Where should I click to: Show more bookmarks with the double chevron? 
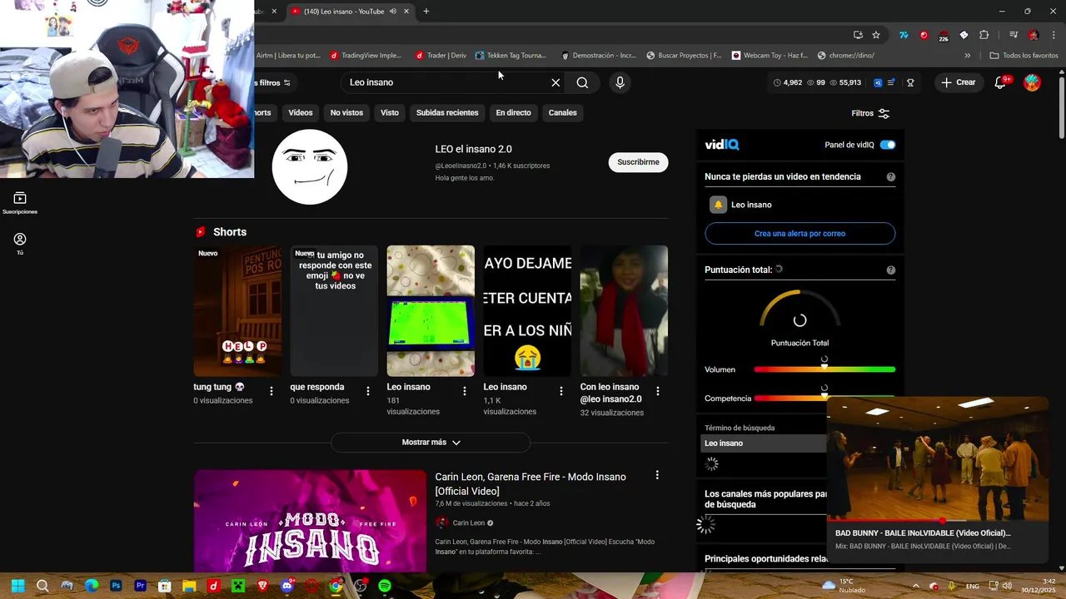pyautogui.click(x=967, y=56)
